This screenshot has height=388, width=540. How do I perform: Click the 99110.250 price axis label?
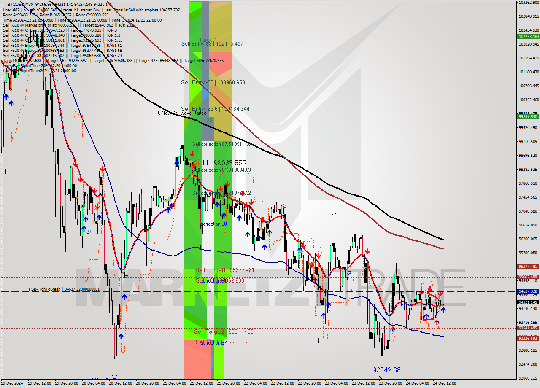click(528, 141)
